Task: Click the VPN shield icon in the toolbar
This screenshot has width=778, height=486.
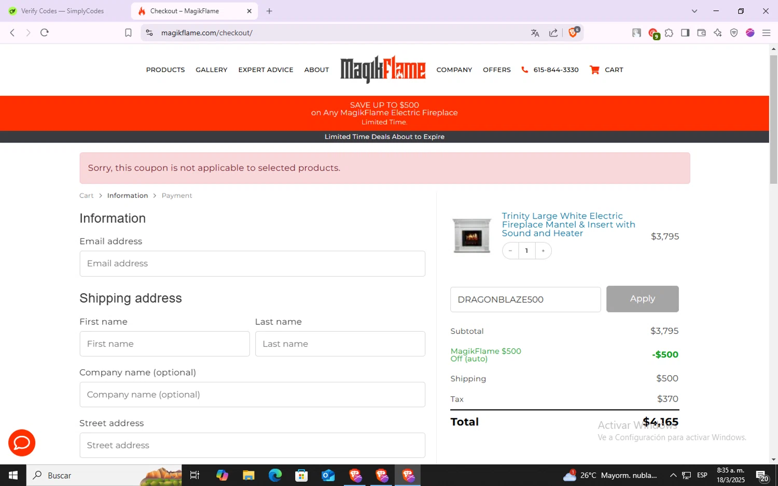Action: 734,33
